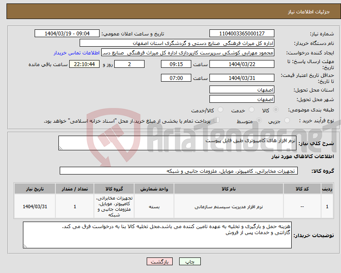Click the گروه کالا column header in table
The image size is (341, 273).
(x=114, y=189)
